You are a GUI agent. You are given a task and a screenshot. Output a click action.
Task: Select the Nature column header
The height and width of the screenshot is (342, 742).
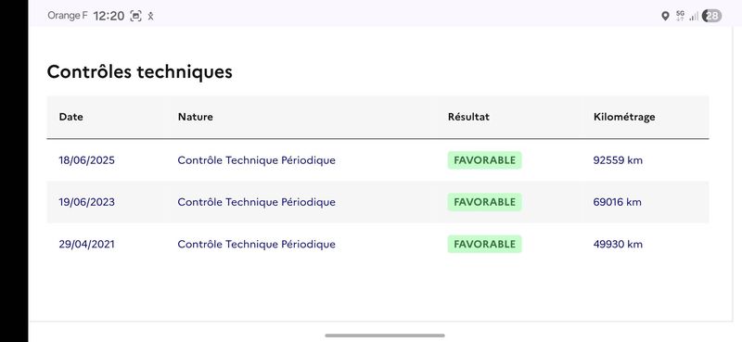click(x=196, y=117)
